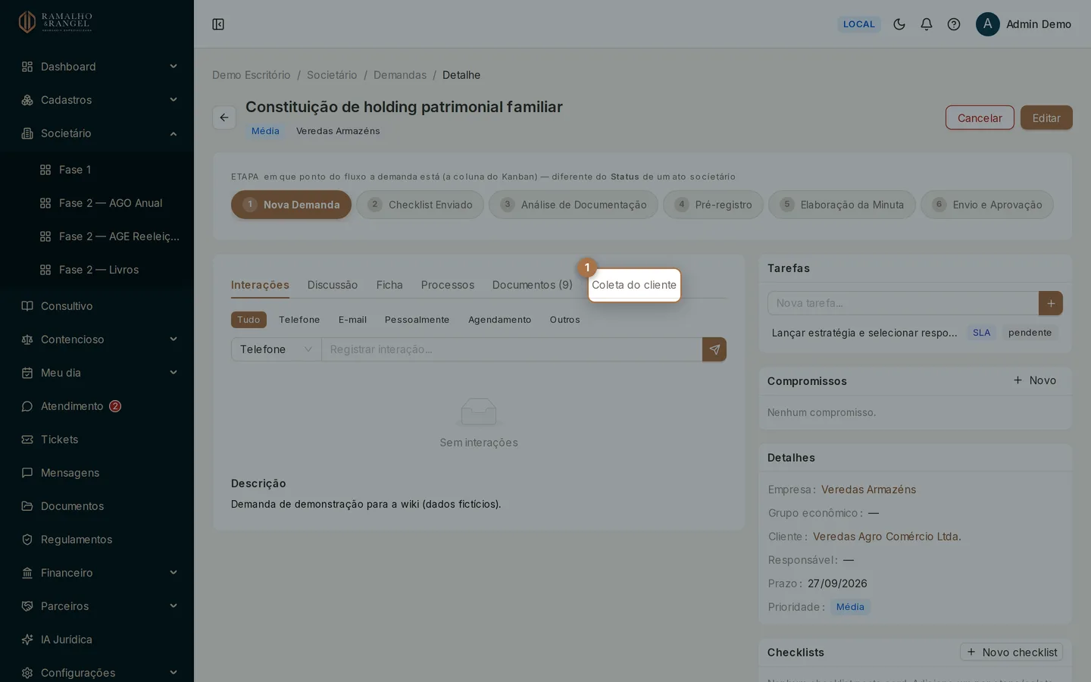Switch to the Ficha tab

[x=389, y=285]
